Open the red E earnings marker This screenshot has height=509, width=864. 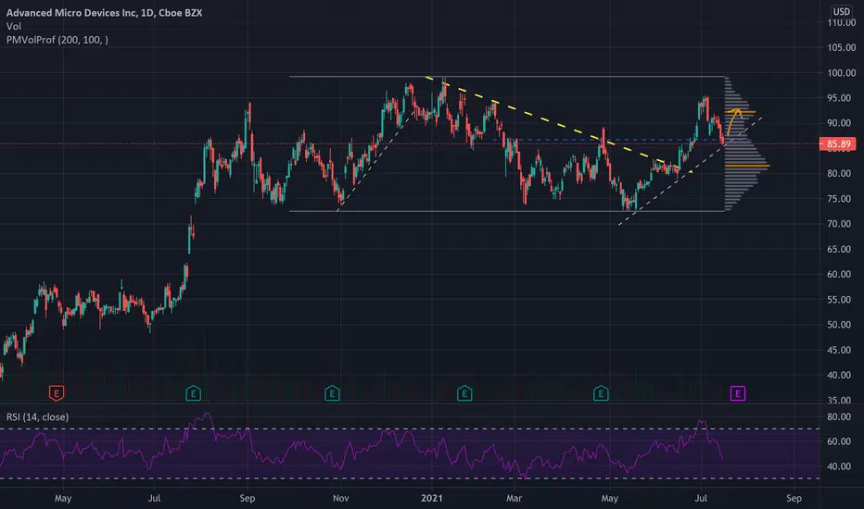pyautogui.click(x=57, y=393)
